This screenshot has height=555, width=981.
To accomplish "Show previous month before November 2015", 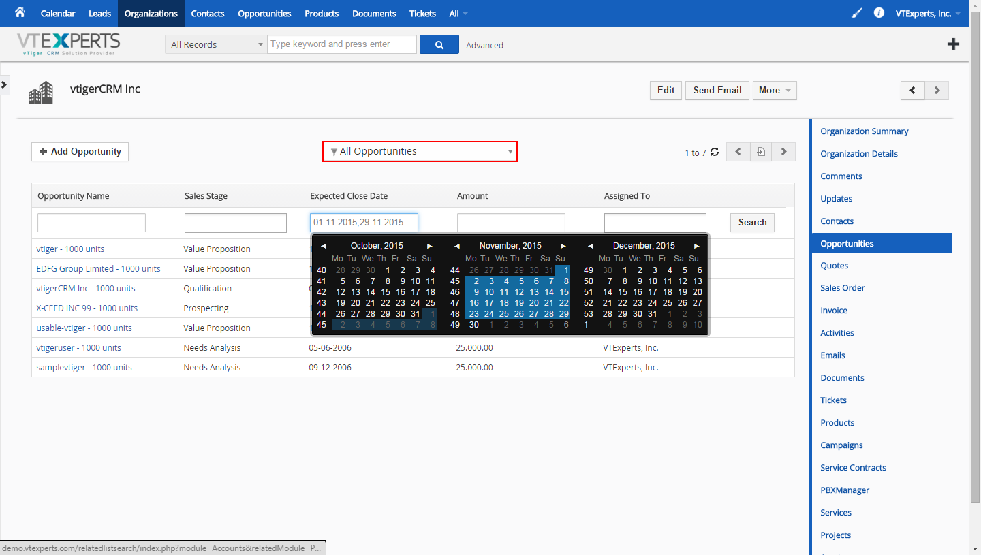I will [457, 246].
